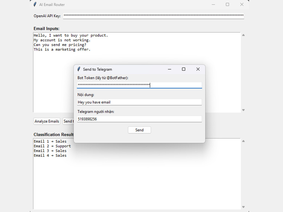Screen dimensions: 283x212
Task: Click the Nội dung message field
Action: 139,102
